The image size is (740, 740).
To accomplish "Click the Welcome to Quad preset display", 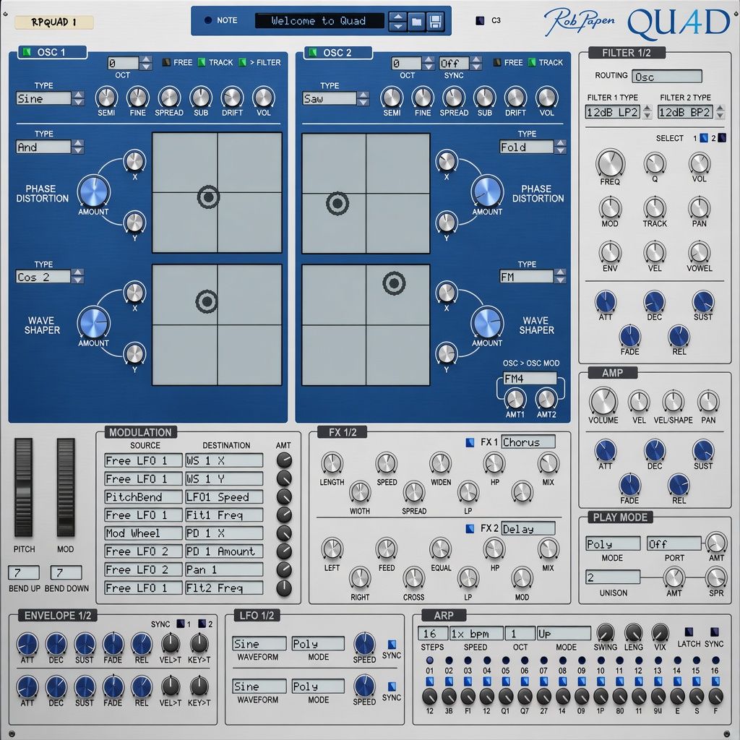I will (319, 21).
